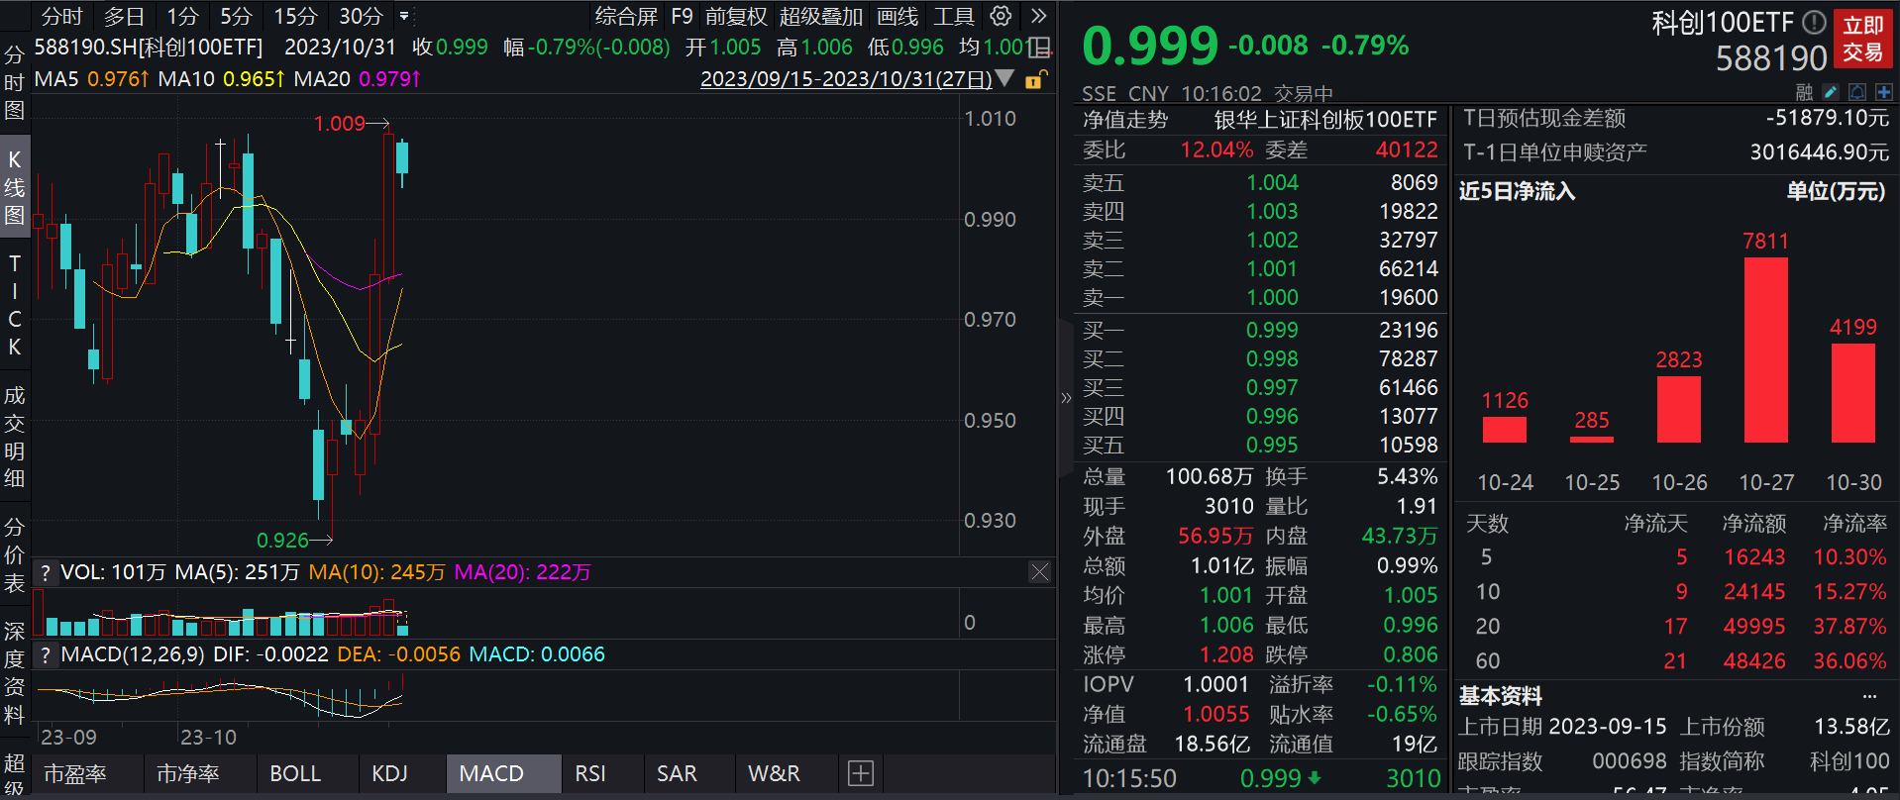Collapse right panel using the side chevron

(1066, 398)
